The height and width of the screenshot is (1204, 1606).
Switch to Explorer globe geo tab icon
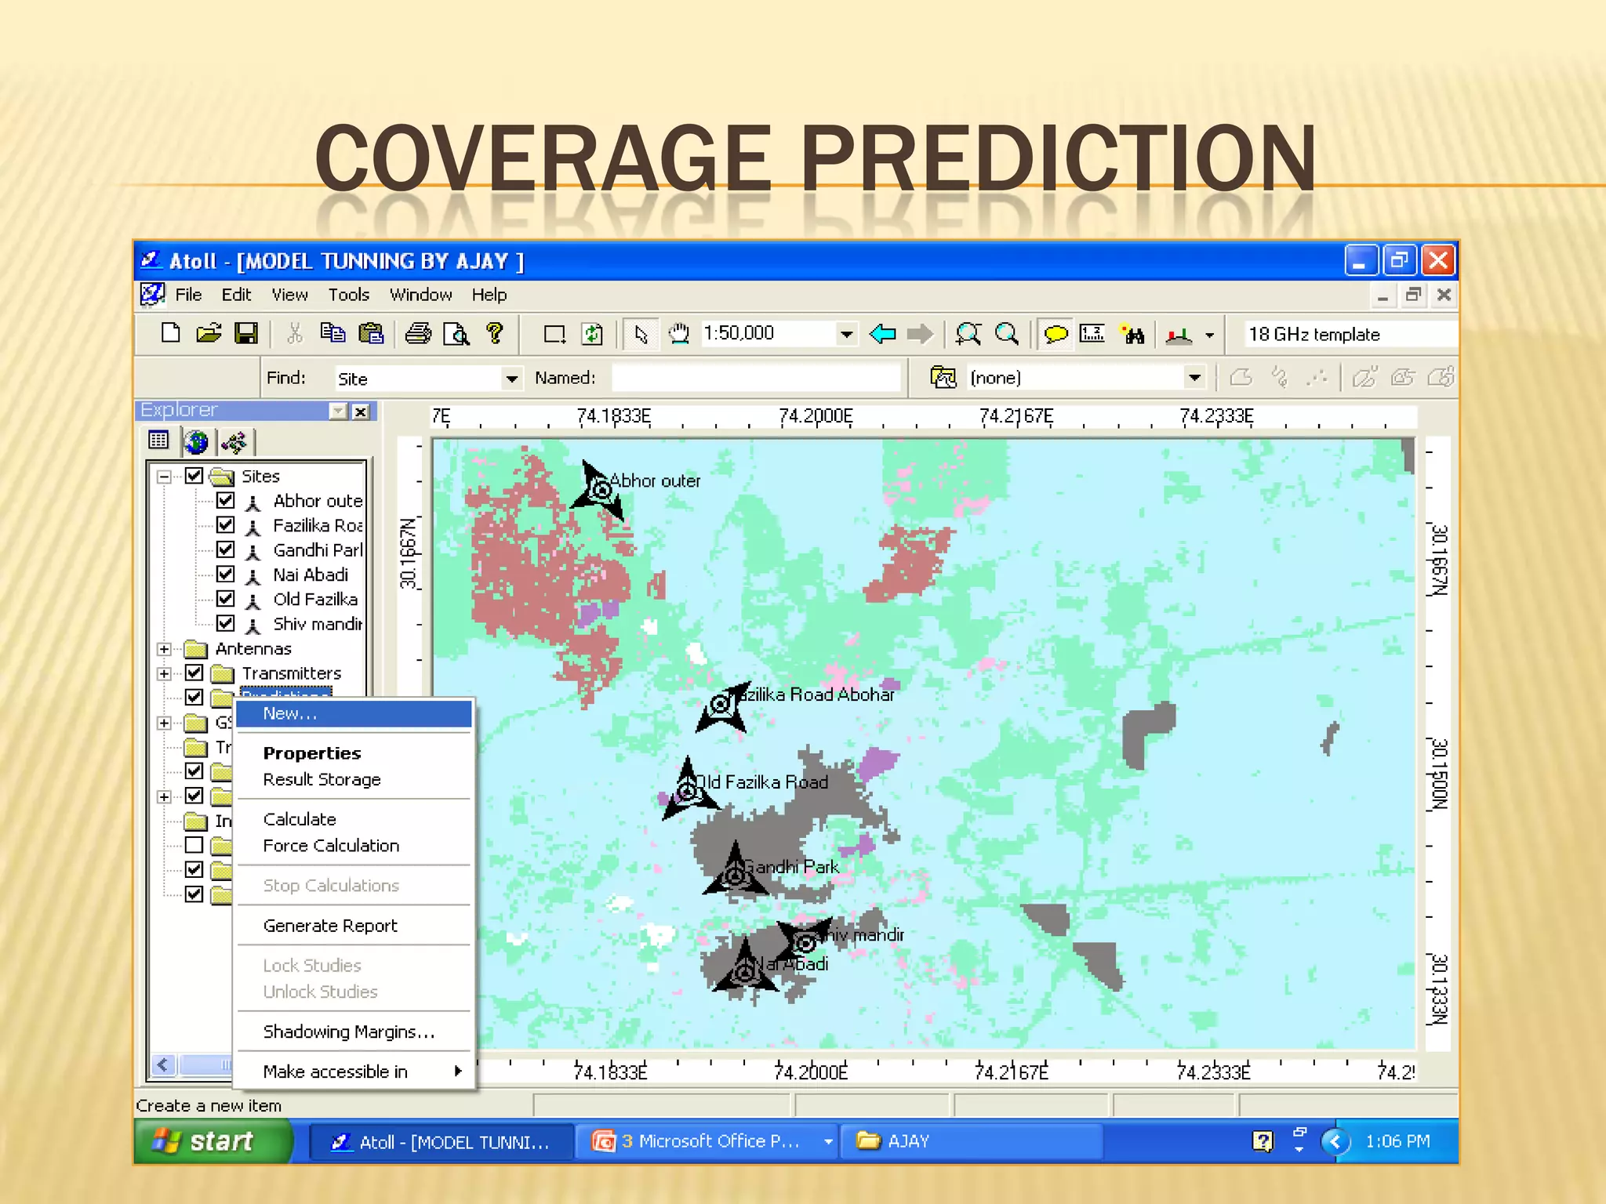pos(196,442)
